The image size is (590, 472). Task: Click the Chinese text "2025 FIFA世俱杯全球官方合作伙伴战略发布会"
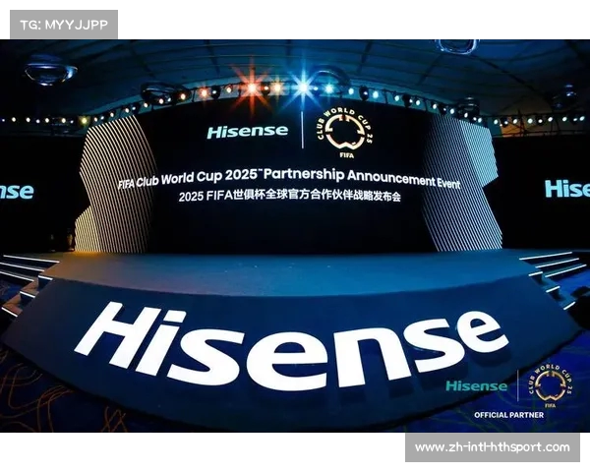290,197
